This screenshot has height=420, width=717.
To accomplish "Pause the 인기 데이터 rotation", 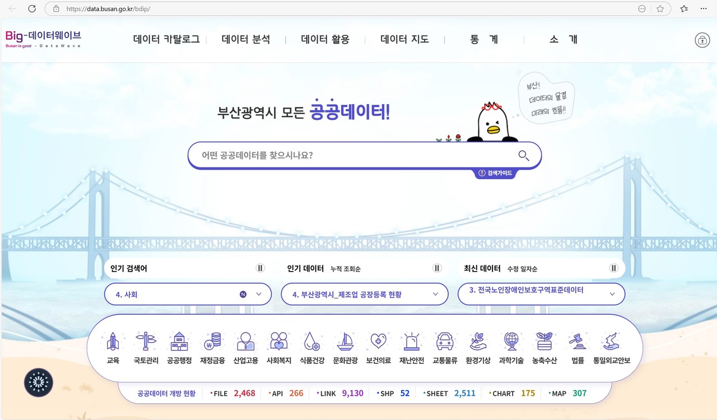I will [x=436, y=268].
